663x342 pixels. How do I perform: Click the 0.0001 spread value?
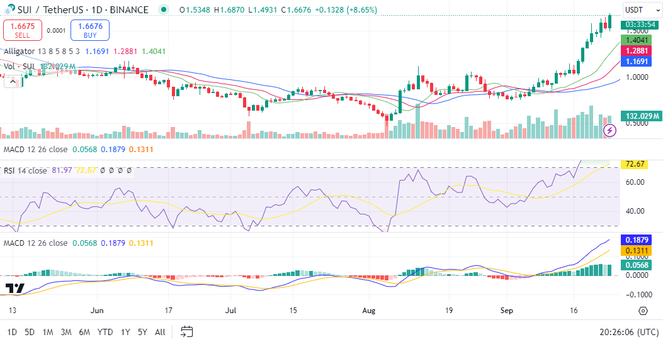56,30
